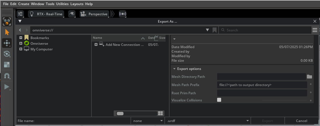Screen dimensions: 320x126
Task: Enable the Visualize Collisions checkbox
Action: [x=219, y=100]
